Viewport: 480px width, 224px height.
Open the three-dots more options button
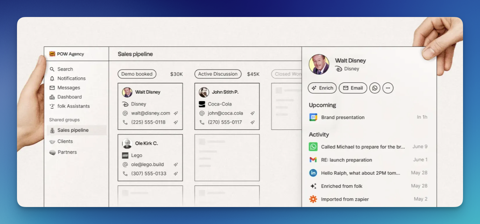[388, 88]
